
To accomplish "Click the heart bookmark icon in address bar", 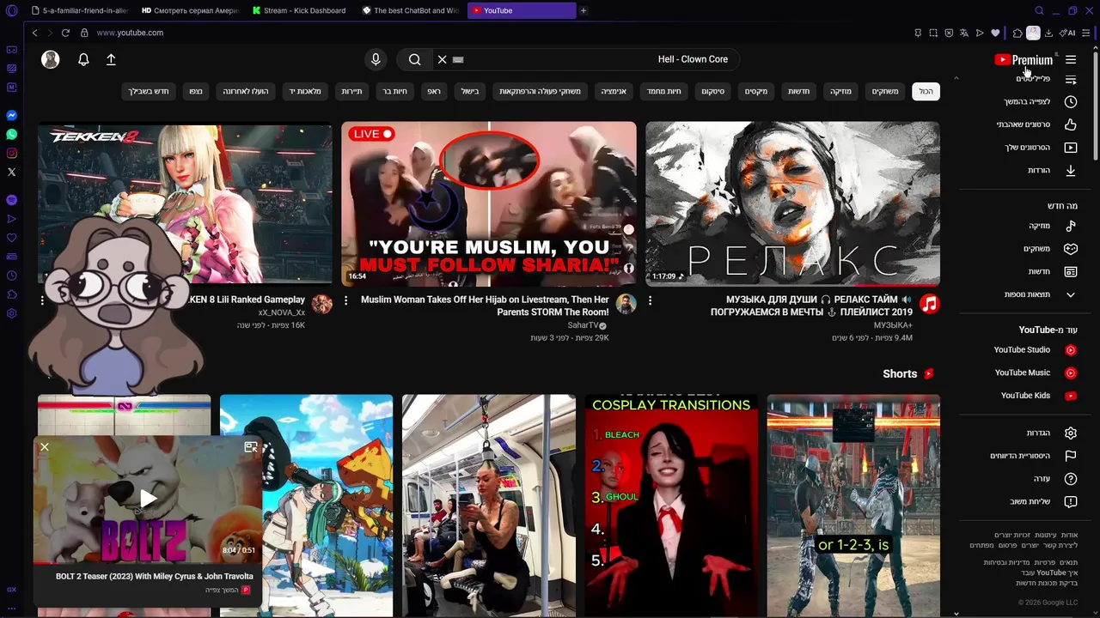I will 995,33.
